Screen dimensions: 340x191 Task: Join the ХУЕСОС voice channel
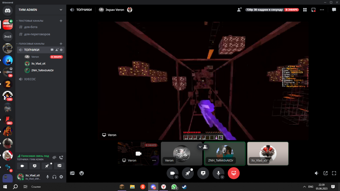coord(40,79)
